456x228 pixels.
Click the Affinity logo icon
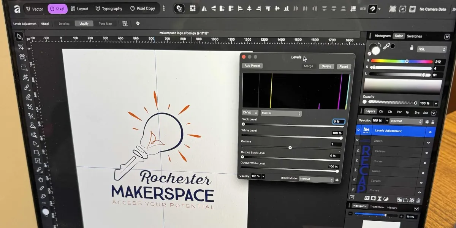17,9
